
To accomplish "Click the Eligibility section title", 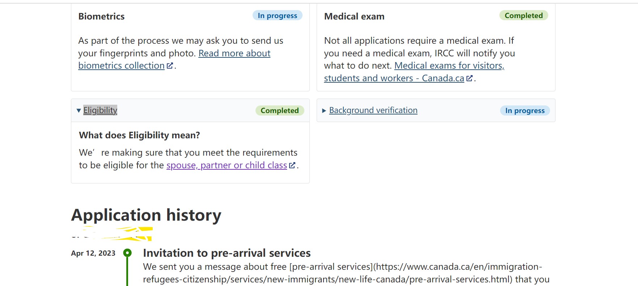I will point(100,110).
